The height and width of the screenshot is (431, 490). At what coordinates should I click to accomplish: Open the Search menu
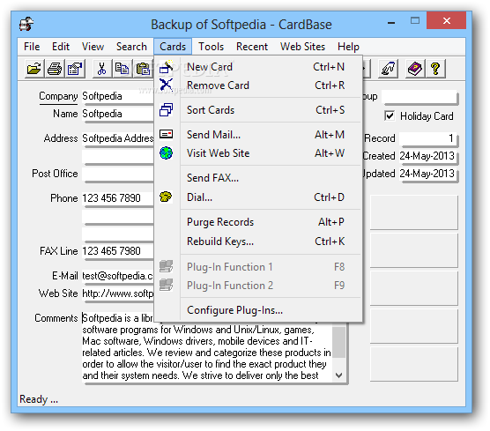tap(131, 47)
